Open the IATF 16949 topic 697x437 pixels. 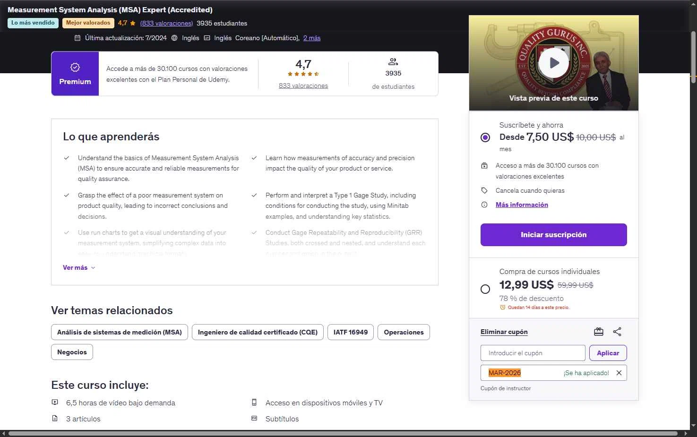click(351, 332)
